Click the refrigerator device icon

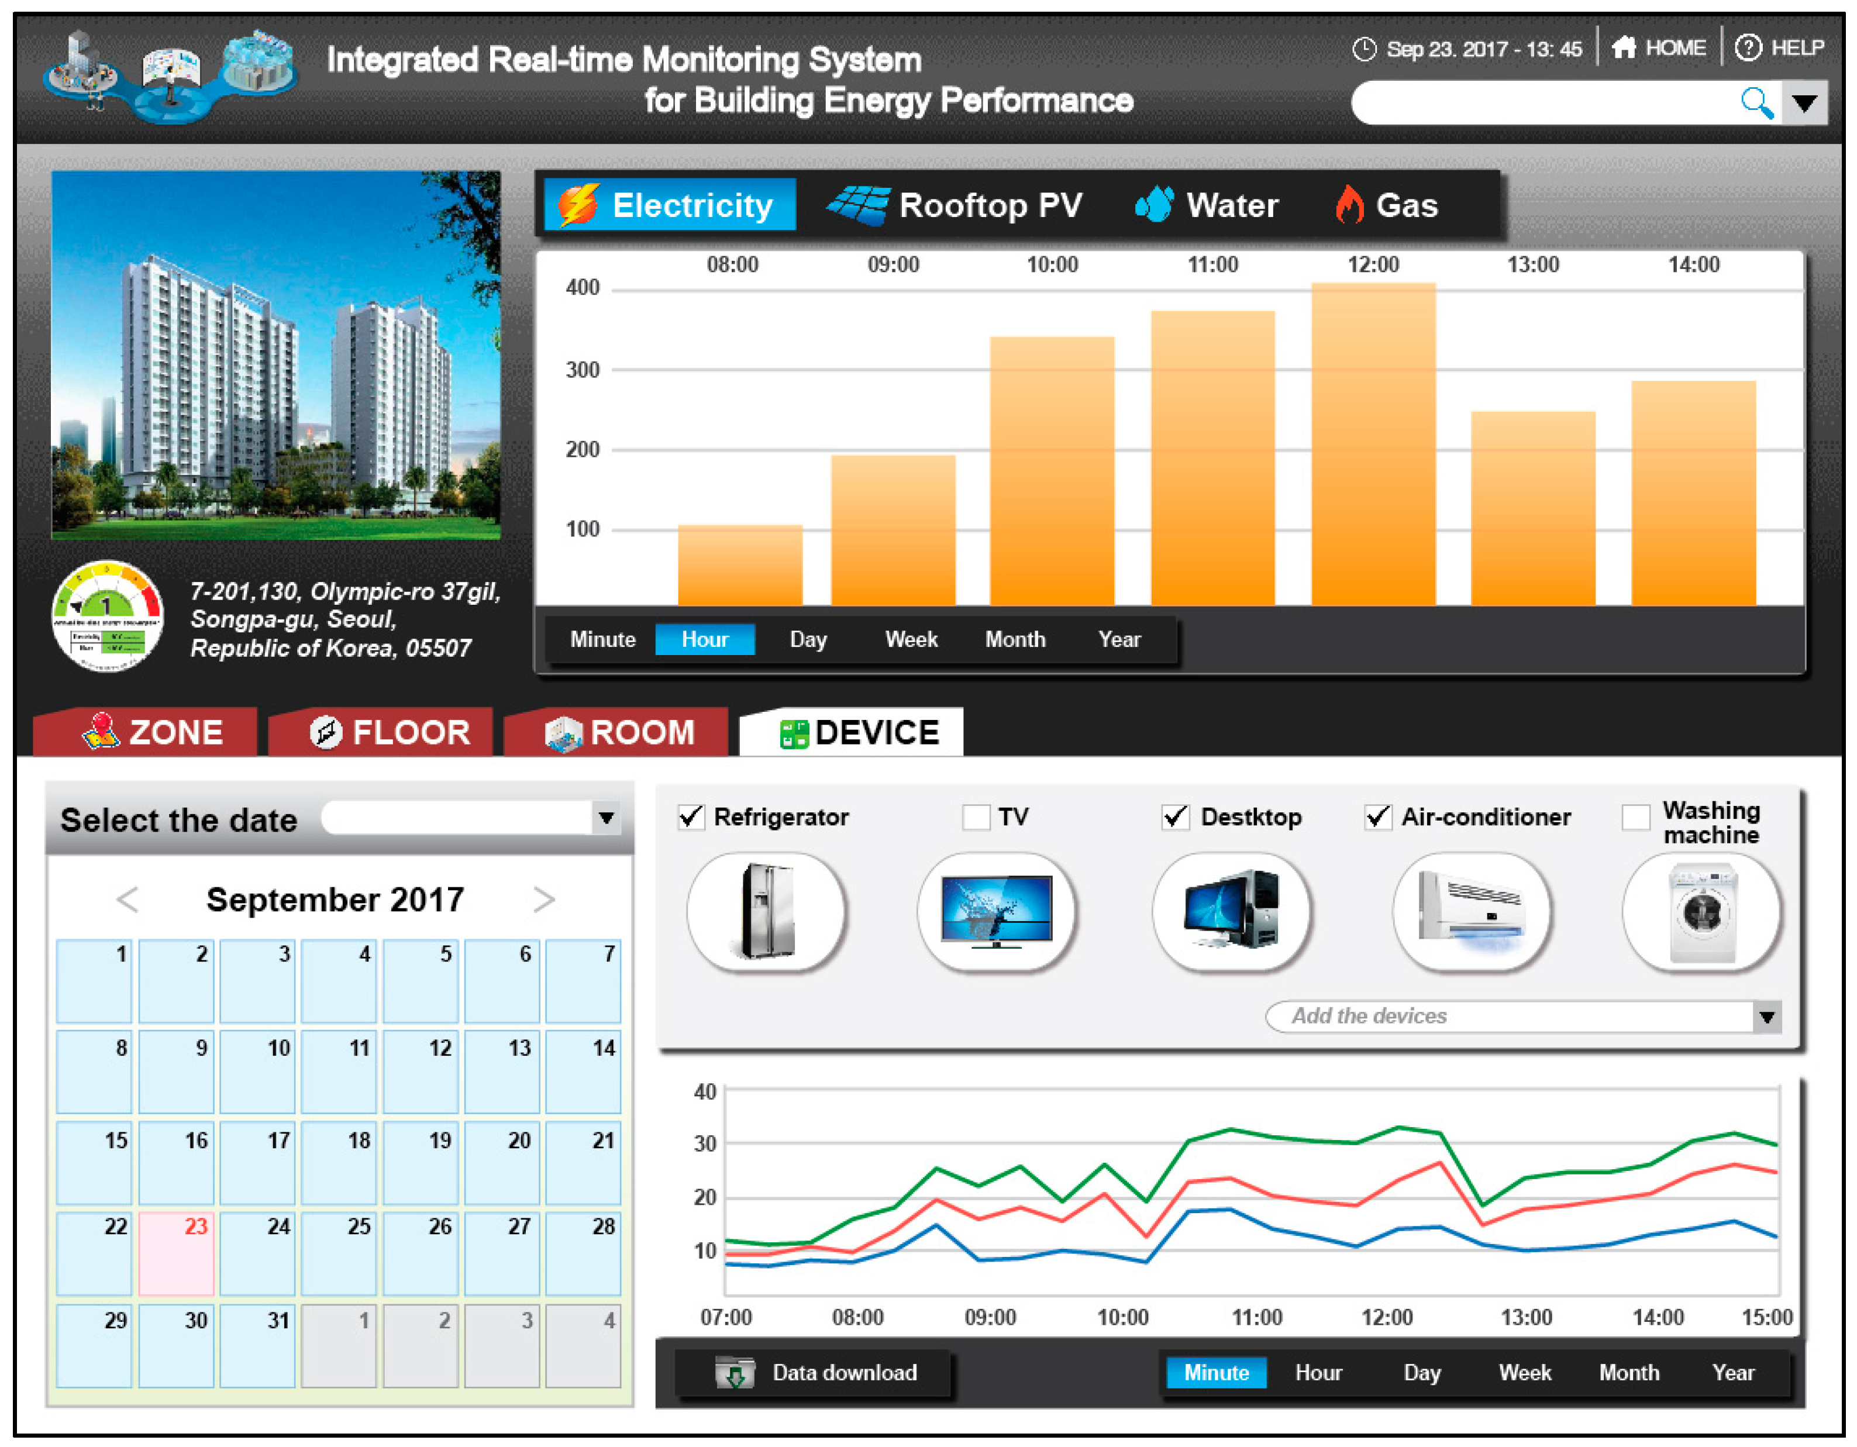[x=766, y=912]
